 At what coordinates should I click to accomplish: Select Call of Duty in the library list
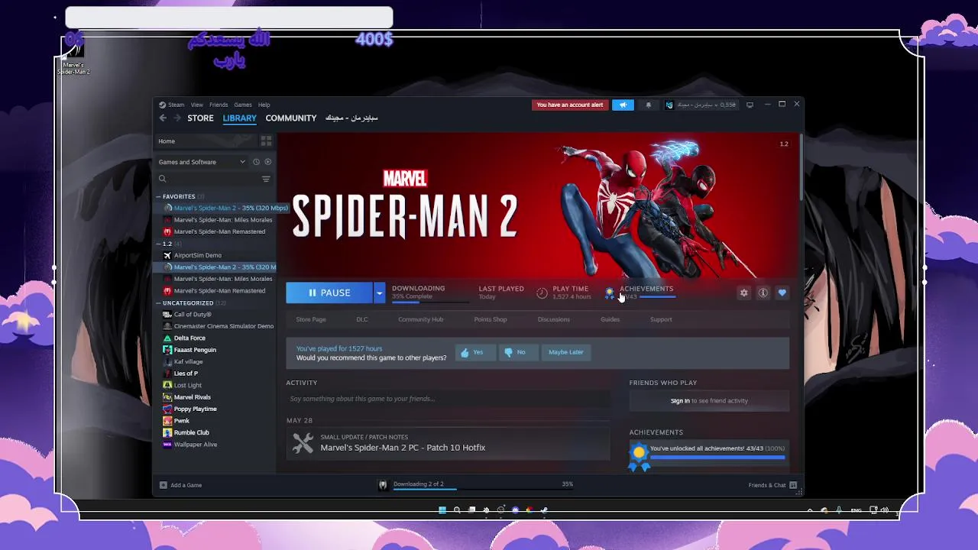point(193,315)
